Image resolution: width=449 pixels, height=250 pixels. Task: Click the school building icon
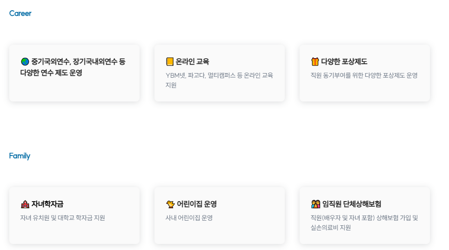[25, 204]
